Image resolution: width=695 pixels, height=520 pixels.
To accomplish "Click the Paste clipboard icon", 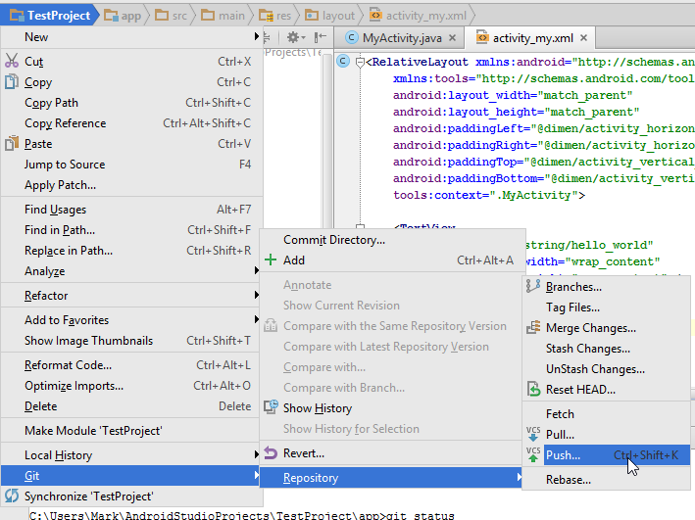I will click(12, 144).
